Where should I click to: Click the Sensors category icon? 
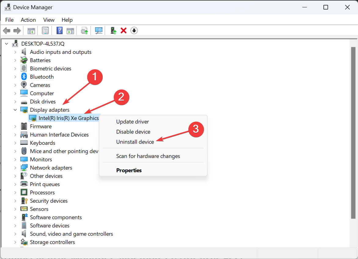[x=24, y=209]
